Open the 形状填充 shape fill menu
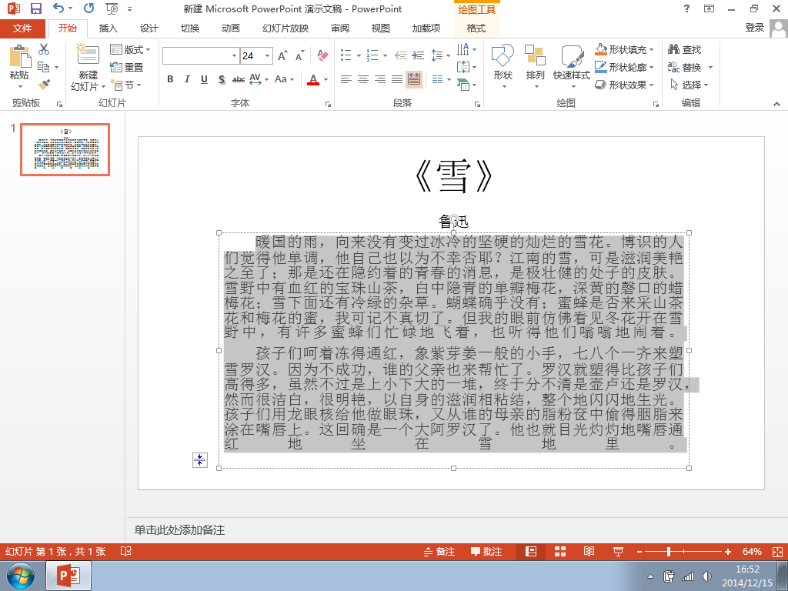788x591 pixels. [624, 49]
